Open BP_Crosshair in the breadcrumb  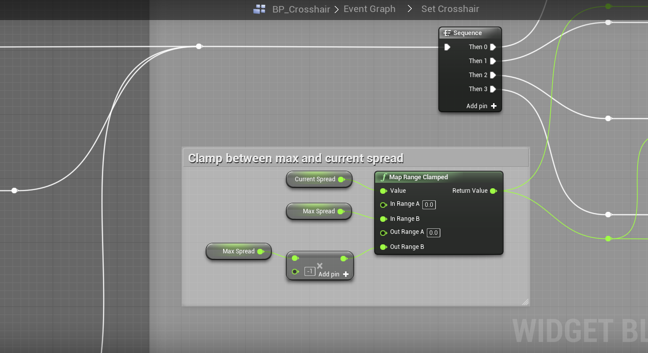[301, 9]
